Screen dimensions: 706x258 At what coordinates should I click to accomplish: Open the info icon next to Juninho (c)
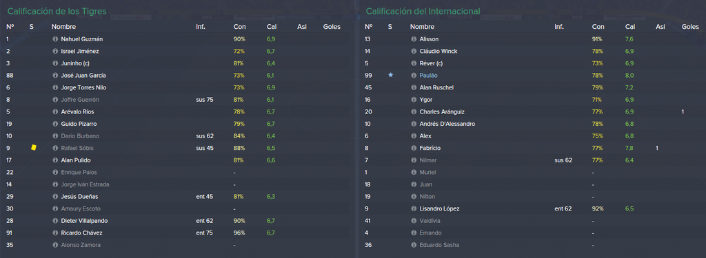55,63
